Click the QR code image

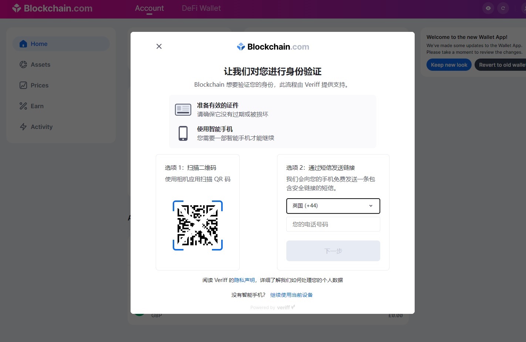click(198, 225)
